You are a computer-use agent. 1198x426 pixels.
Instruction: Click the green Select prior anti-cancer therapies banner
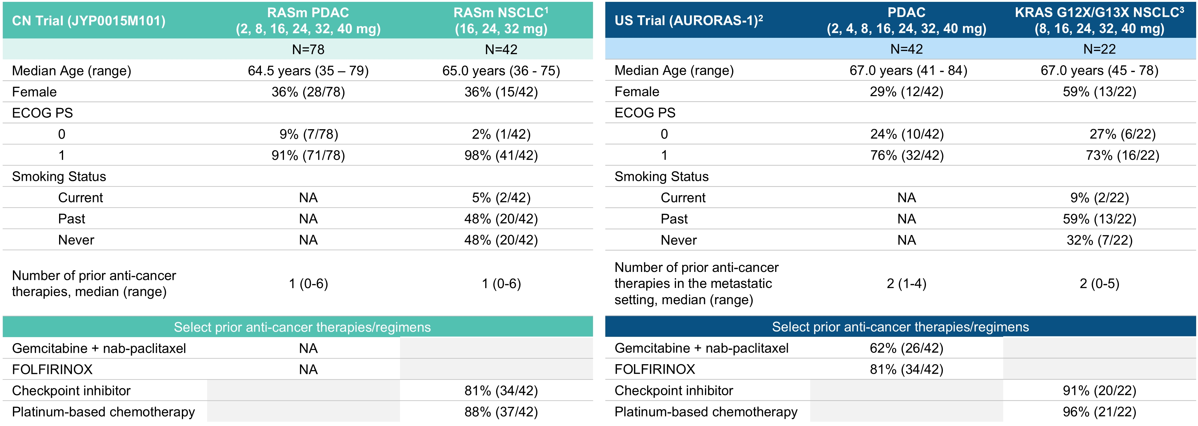(298, 327)
